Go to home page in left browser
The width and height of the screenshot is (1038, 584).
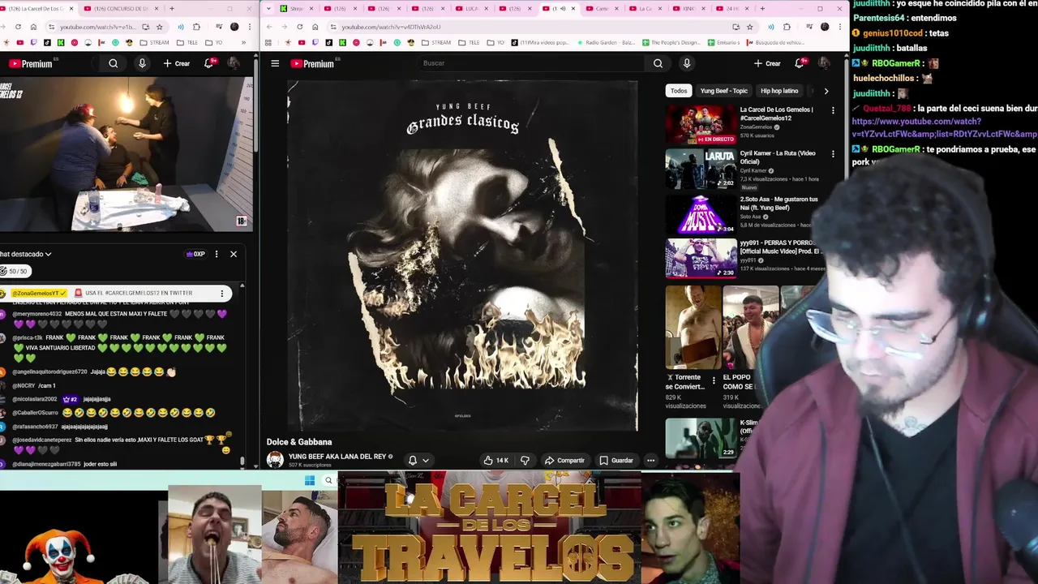(33, 27)
